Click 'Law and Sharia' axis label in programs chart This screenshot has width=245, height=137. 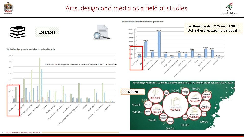(x=92, y=108)
